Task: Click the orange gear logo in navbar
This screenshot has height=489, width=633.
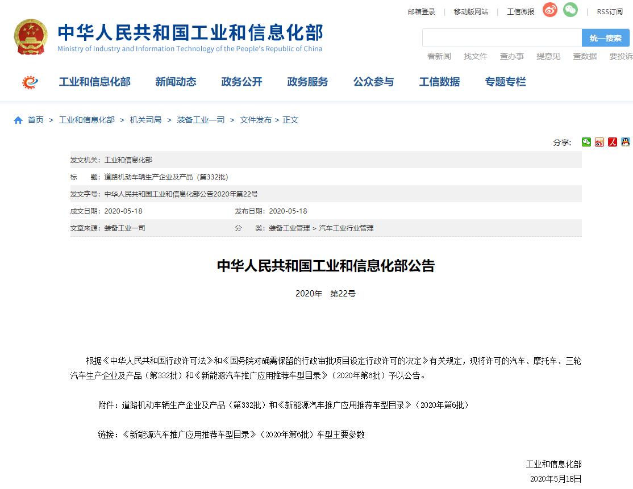Action: pyautogui.click(x=30, y=82)
